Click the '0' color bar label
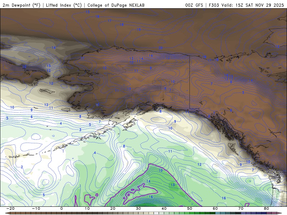The height and width of the screenshot is (215, 287). 61,209
